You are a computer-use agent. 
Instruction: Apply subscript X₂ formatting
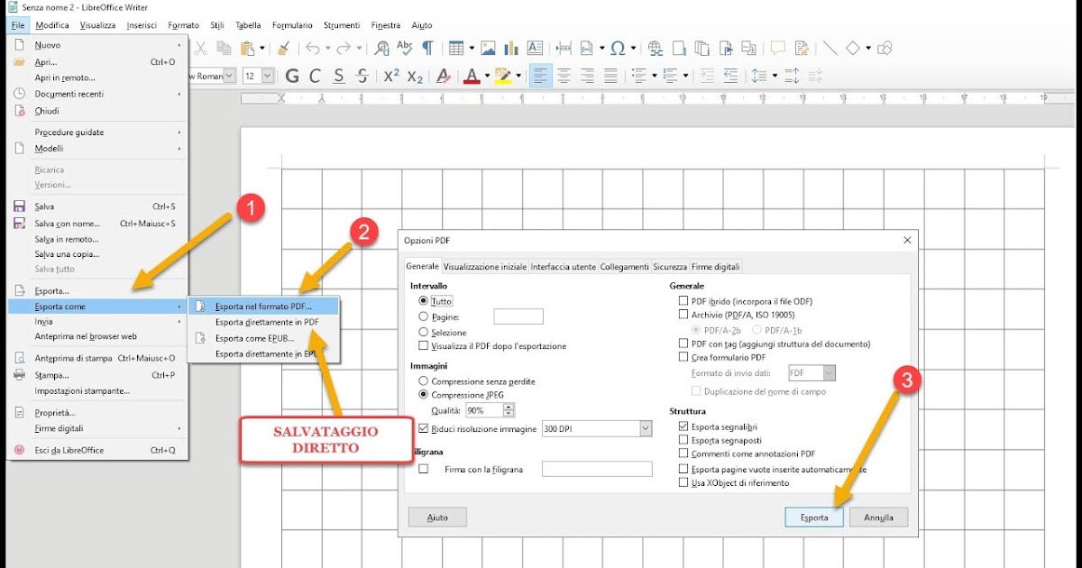(415, 77)
